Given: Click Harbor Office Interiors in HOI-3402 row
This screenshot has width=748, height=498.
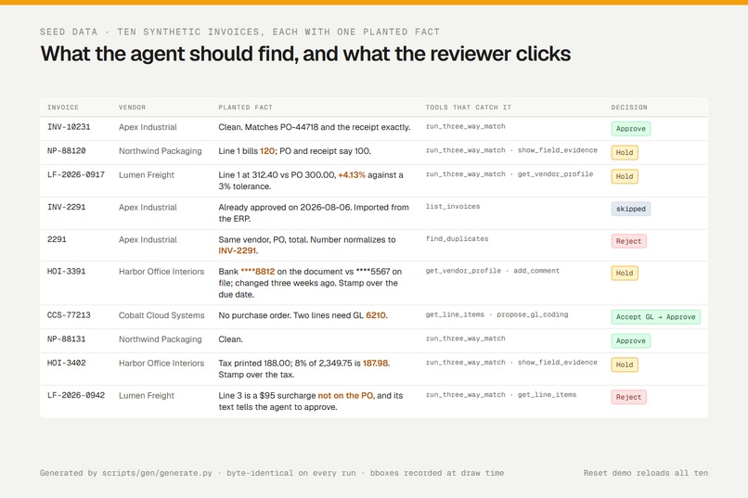Looking at the screenshot, I should coord(161,364).
